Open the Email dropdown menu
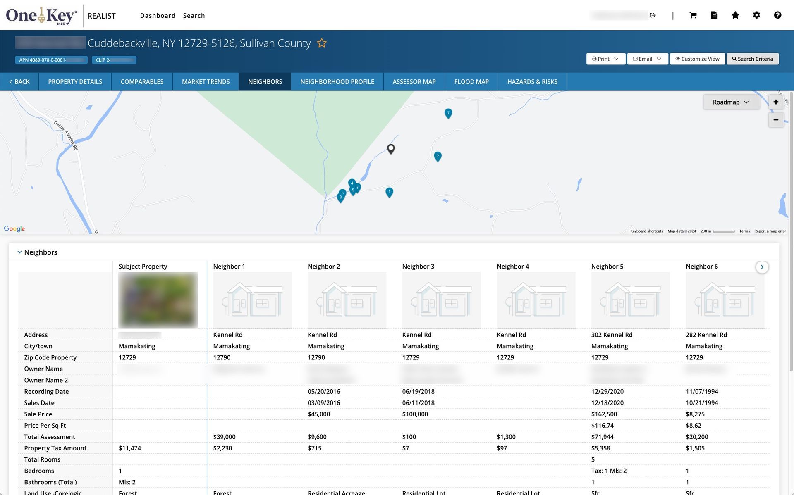 click(647, 59)
